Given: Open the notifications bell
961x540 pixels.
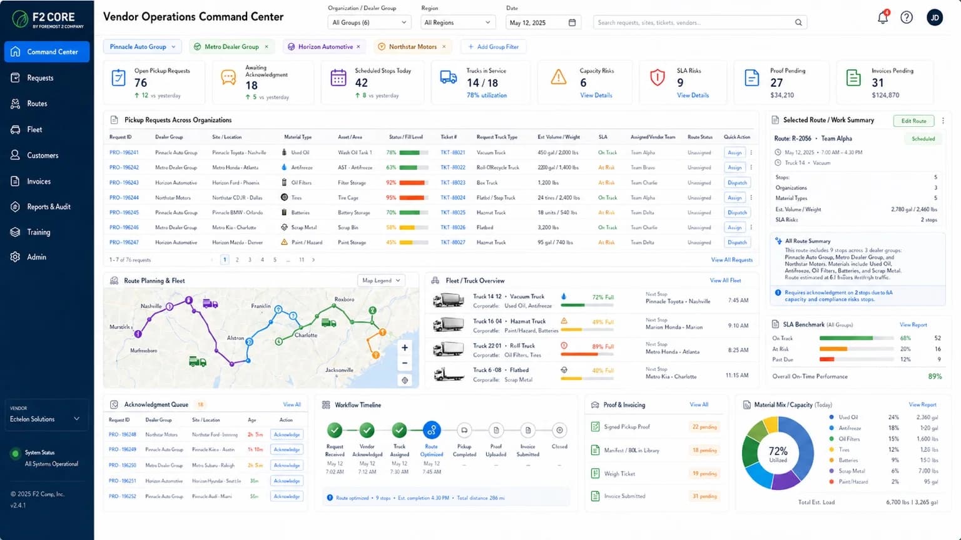Looking at the screenshot, I should click(883, 17).
